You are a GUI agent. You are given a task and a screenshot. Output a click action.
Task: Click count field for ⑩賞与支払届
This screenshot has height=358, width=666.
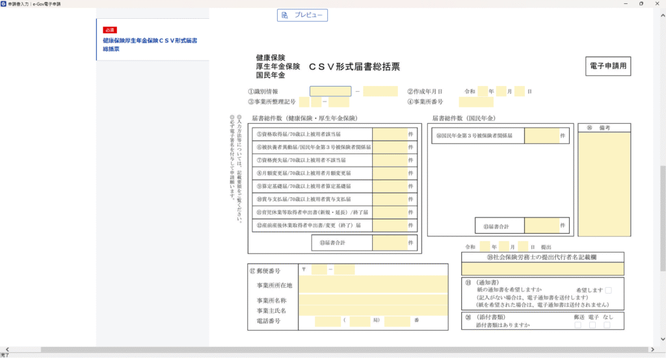point(390,199)
